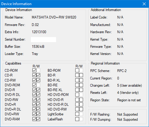Toggle the BD-RE write checkbox
The image size is (149, 127).
pos(81,85)
